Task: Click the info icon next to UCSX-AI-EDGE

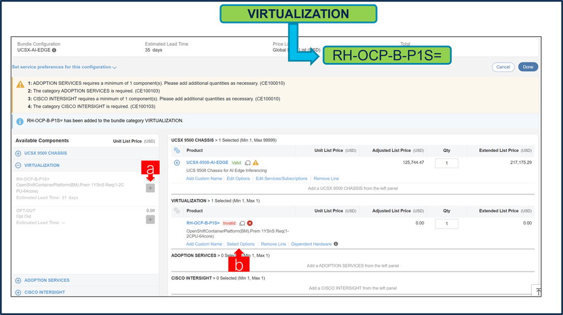Action: pyautogui.click(x=54, y=50)
